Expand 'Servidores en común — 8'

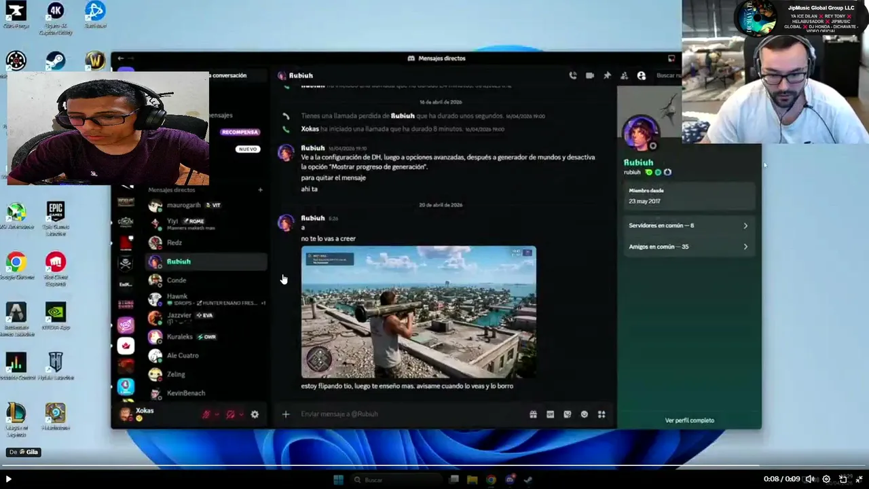688,225
